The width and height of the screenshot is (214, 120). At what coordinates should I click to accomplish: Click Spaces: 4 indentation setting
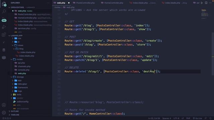167,118
